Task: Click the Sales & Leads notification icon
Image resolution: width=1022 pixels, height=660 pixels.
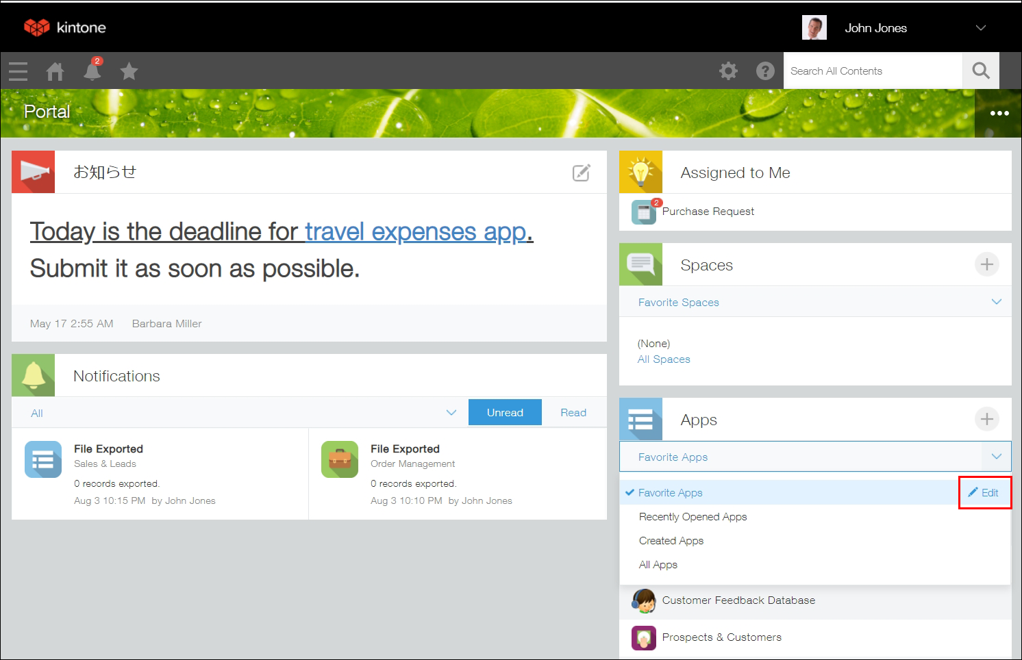Action: 42,459
